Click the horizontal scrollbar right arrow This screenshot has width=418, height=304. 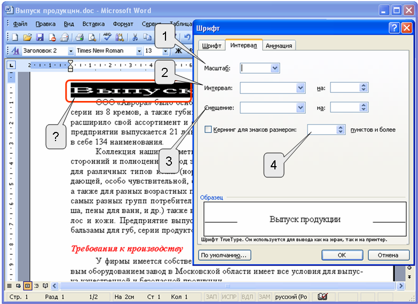click(x=400, y=286)
